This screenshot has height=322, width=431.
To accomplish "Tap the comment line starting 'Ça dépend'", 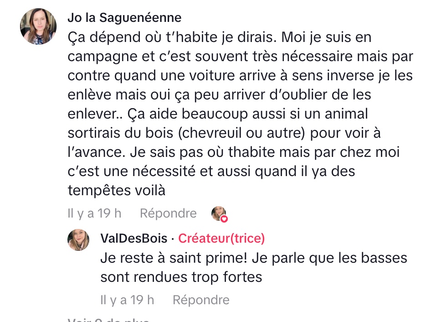I will click(220, 37).
